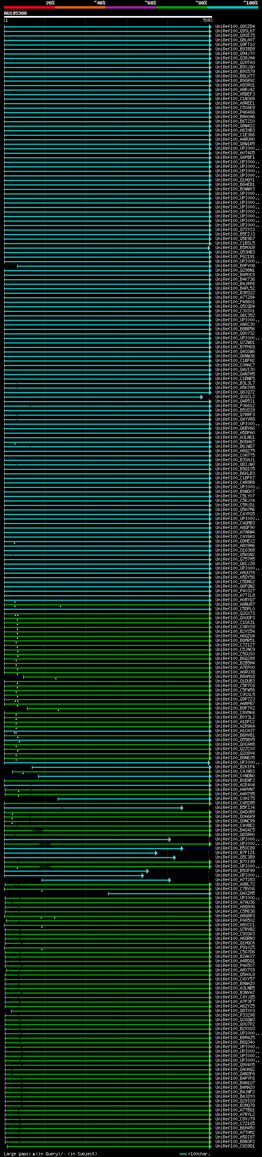Select the UniRef100_B6Q289 label
The image size is (262, 1157).
coord(235,658)
